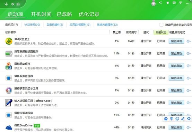Screen dimensions: 192x132
Task: Select the 屏幕状态条显示工具 name text
Action: (x=26, y=88)
